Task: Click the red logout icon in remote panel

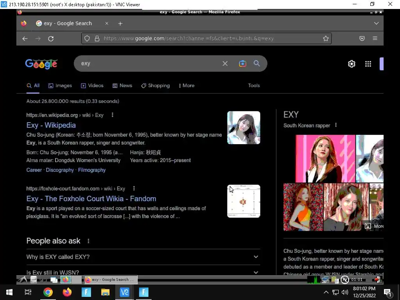Action: pyautogui.click(x=377, y=280)
